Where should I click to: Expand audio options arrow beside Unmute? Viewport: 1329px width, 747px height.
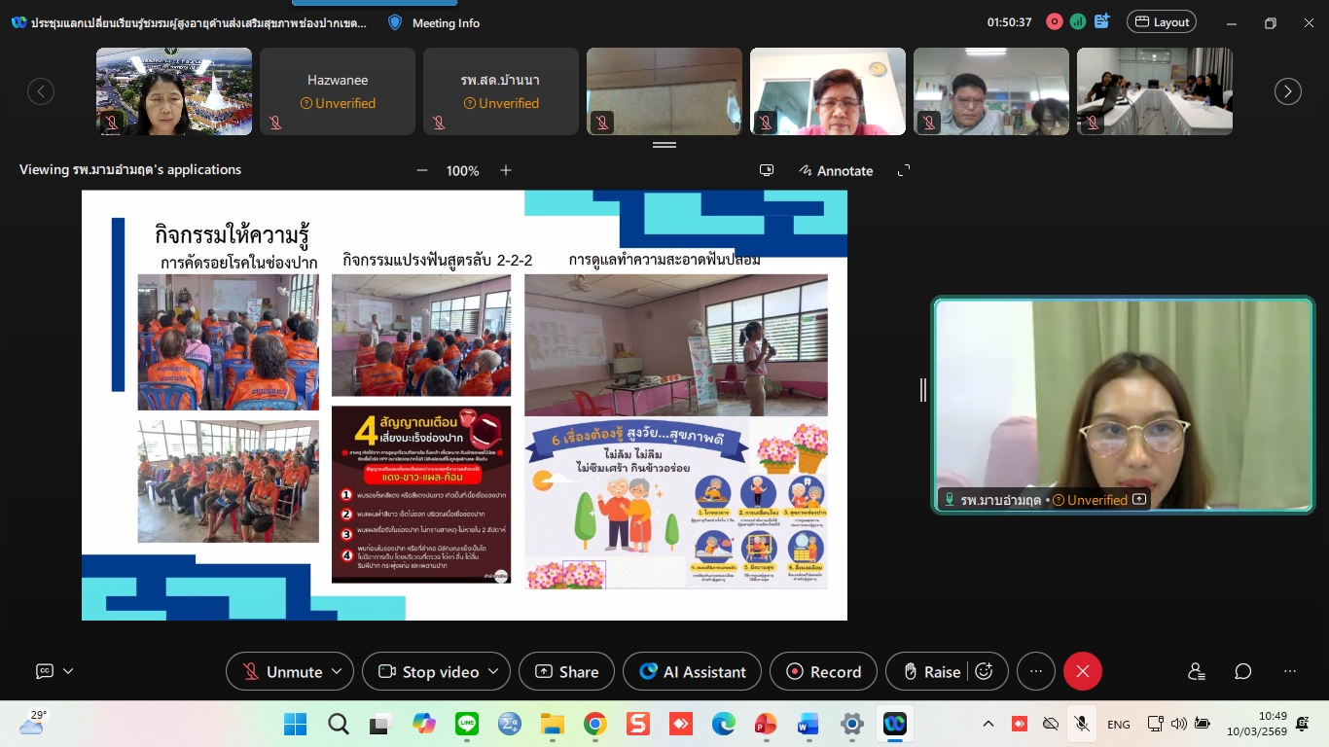coord(337,671)
